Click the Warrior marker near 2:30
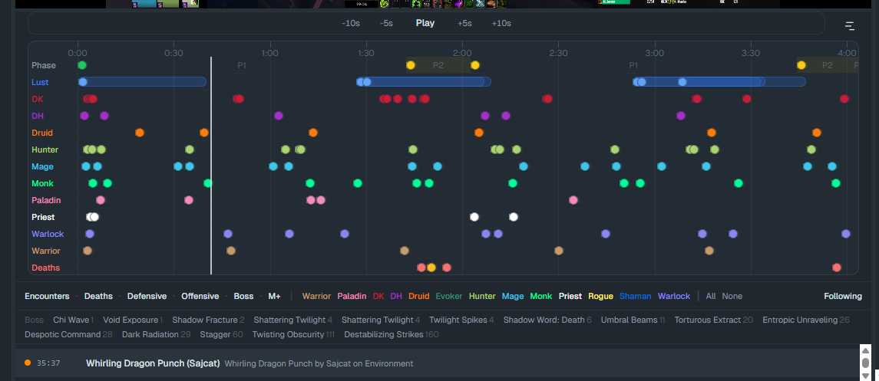Viewport: 879px width, 381px height. point(558,251)
